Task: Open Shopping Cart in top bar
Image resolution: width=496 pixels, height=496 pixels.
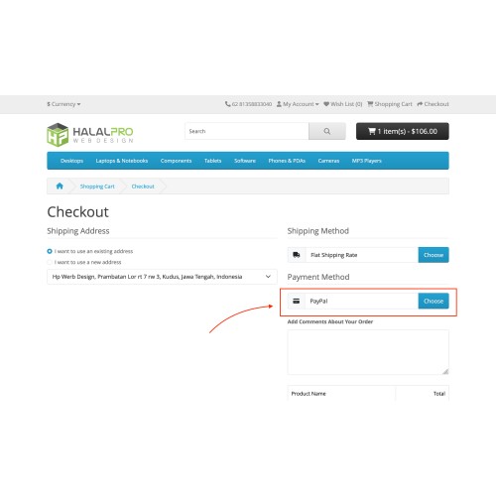Action: 390,104
